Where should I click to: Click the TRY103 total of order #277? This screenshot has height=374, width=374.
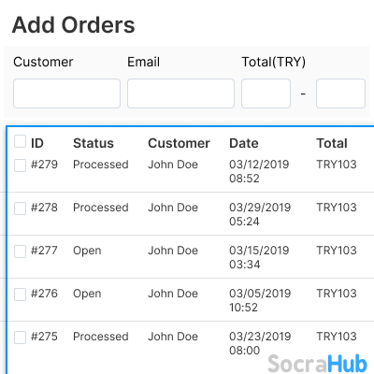click(x=337, y=251)
